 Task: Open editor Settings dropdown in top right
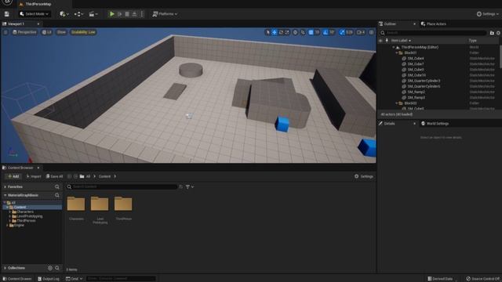(487, 14)
